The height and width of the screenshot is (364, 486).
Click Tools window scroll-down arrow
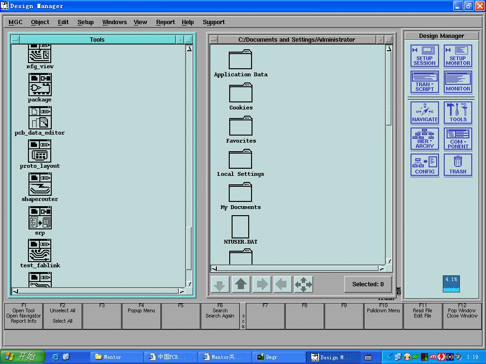[x=189, y=284]
